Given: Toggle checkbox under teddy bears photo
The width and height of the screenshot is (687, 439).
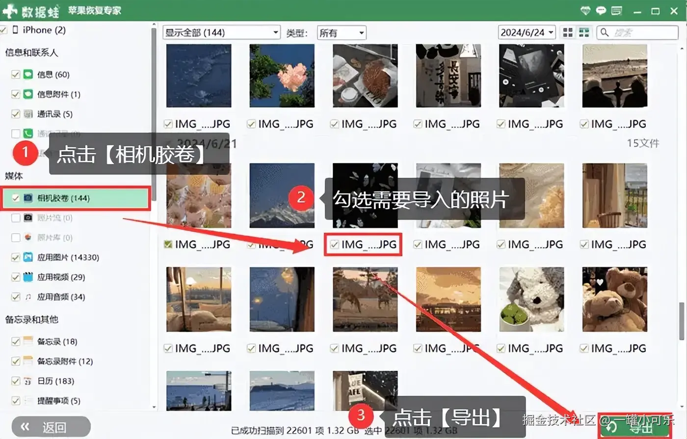Looking at the screenshot, I should click(584, 348).
